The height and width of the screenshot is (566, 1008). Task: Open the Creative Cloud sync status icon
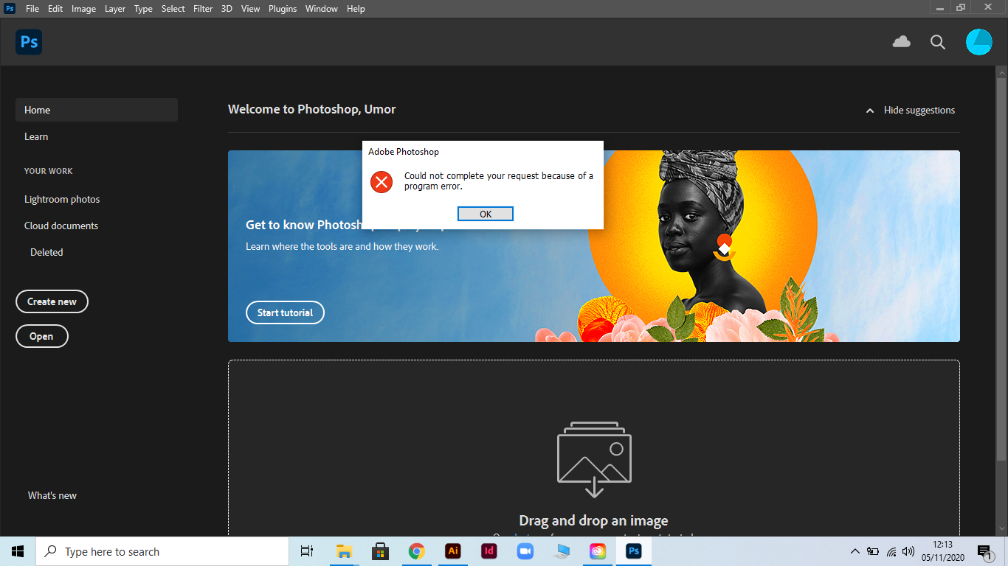coord(901,42)
